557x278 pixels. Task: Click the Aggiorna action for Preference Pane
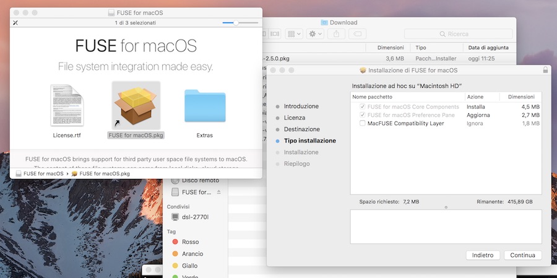tap(478, 115)
